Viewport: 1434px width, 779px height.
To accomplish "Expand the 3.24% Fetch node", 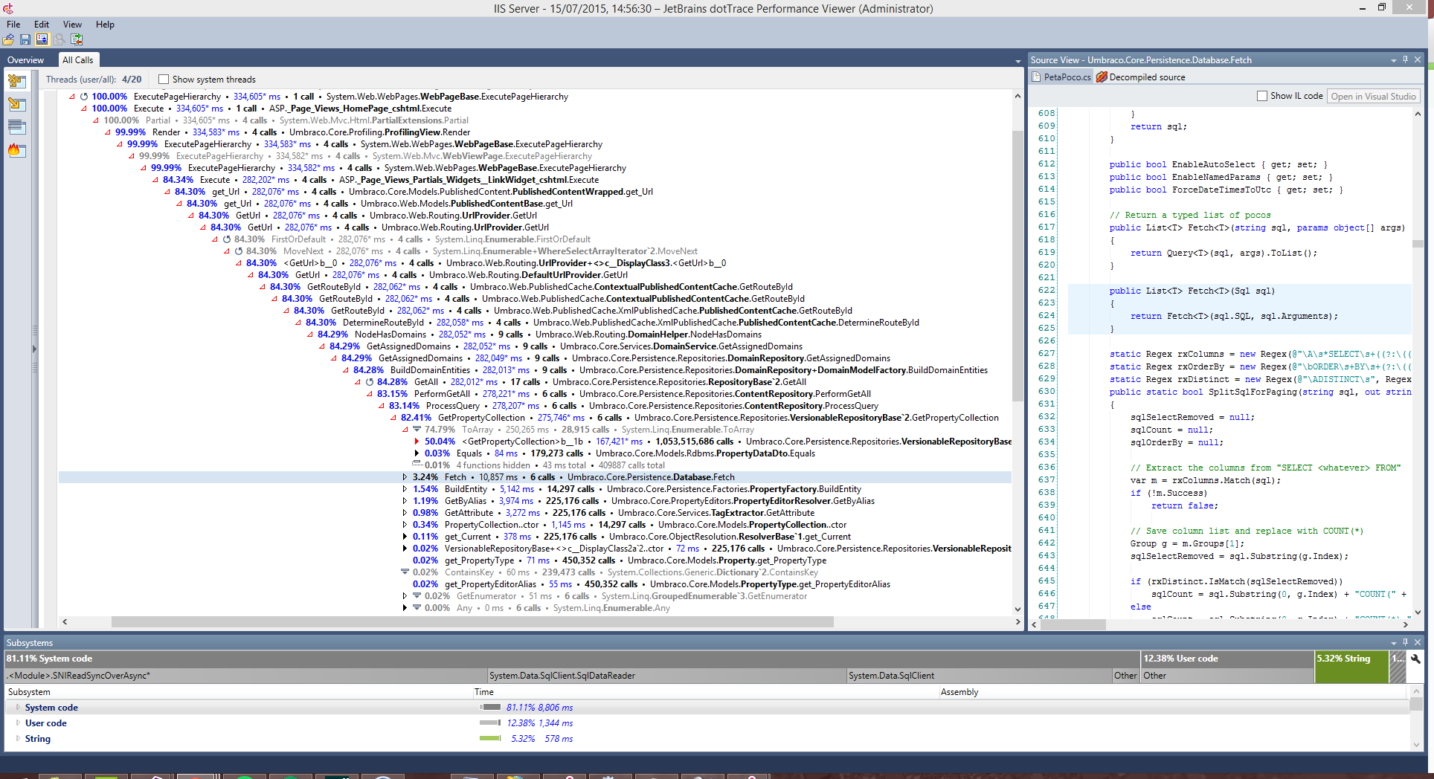I will (405, 477).
